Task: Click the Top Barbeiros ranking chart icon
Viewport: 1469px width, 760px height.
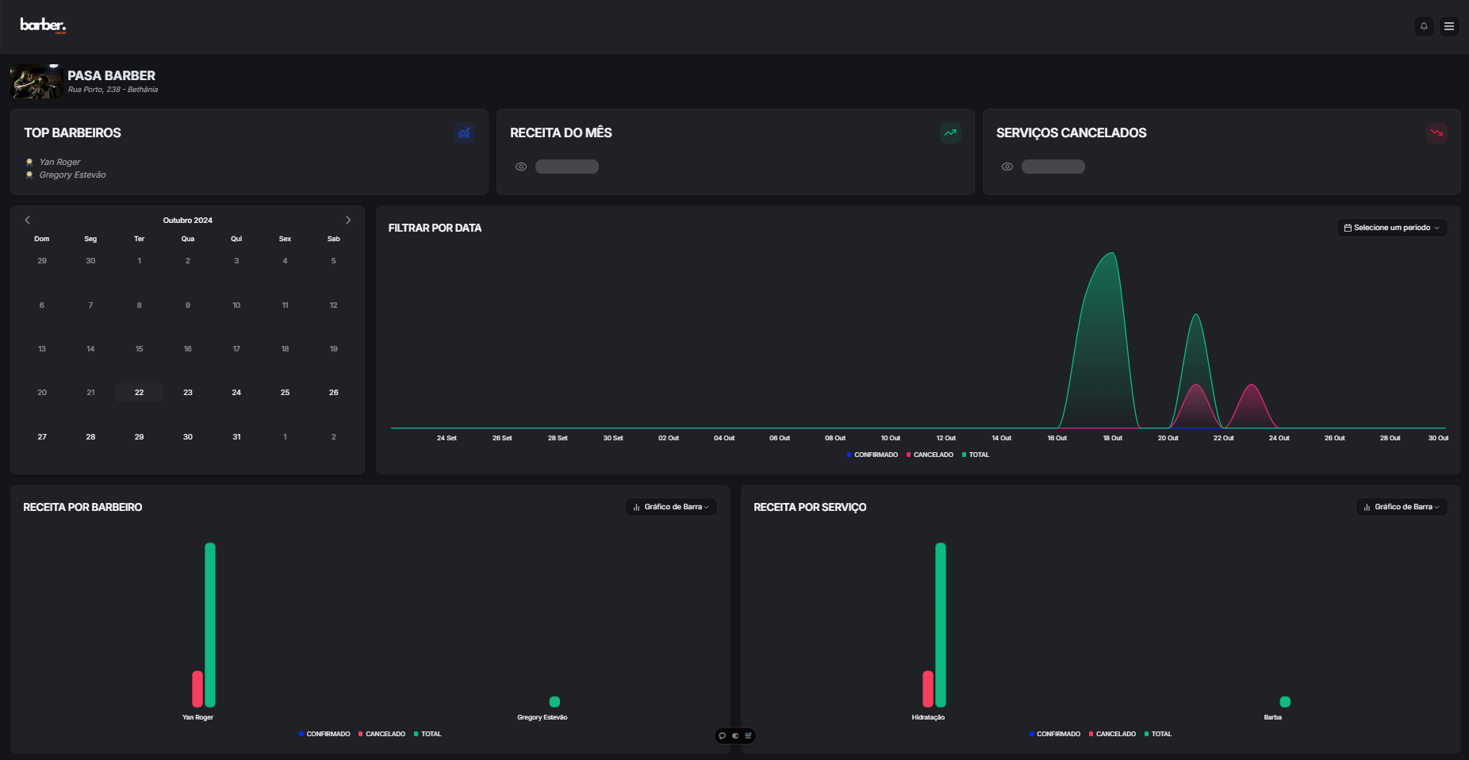Action: [464, 132]
